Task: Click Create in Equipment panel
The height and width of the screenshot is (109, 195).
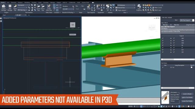Action: click(98, 7)
